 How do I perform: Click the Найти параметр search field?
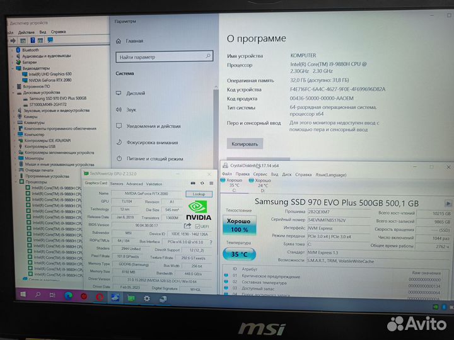pos(164,57)
